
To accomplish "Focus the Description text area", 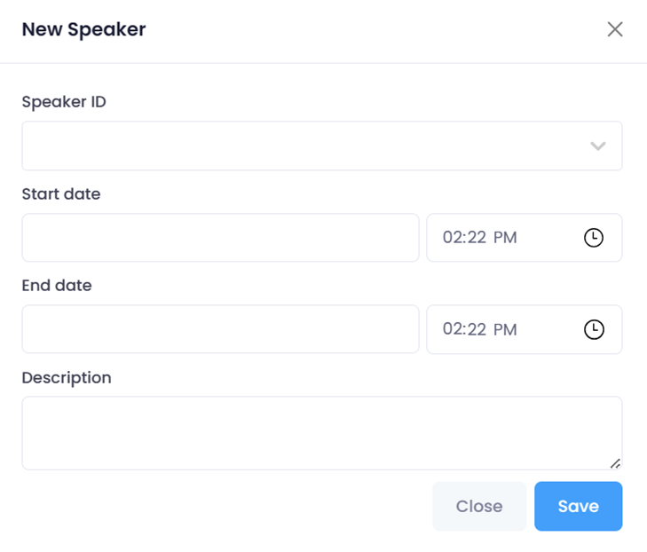I will (x=321, y=432).
